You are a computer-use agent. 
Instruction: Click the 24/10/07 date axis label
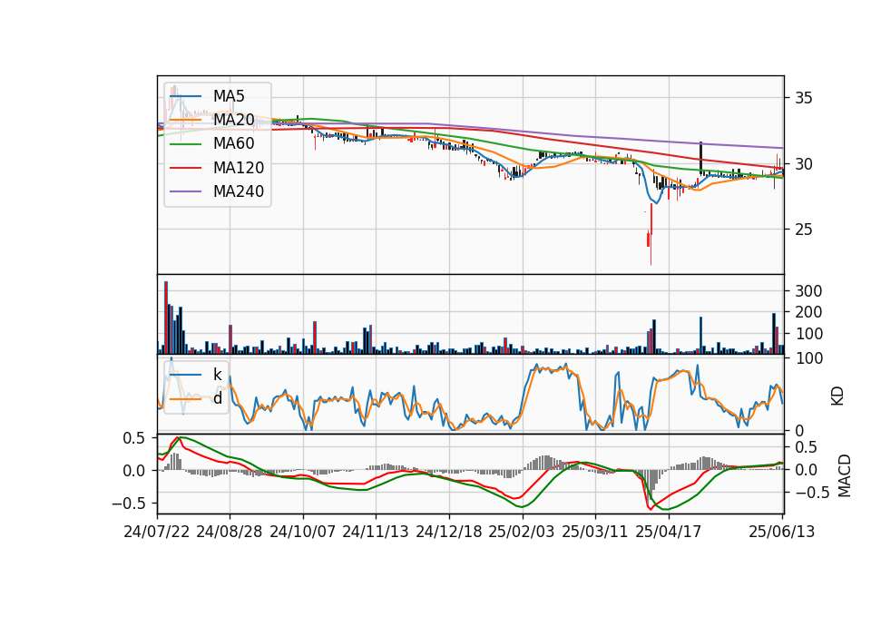(x=303, y=532)
